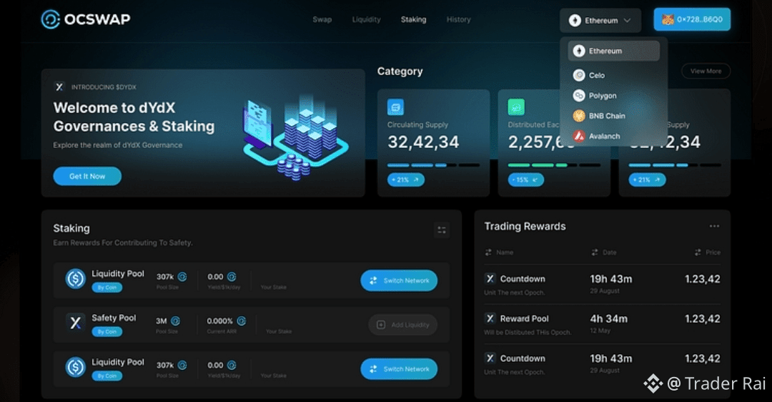This screenshot has width=772, height=402.
Task: Click the first Liquidity Pool dollar coin icon
Action: click(75, 280)
